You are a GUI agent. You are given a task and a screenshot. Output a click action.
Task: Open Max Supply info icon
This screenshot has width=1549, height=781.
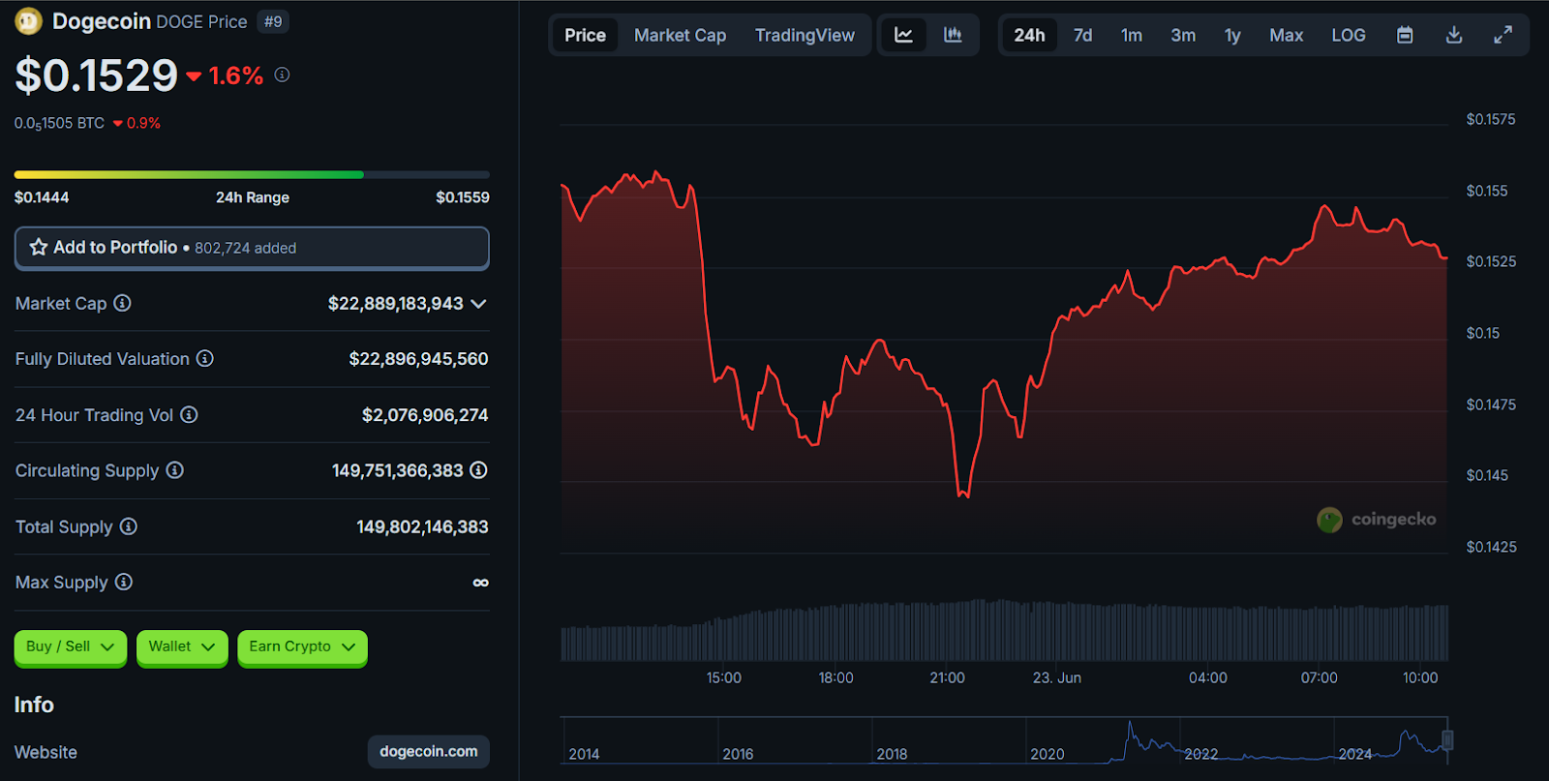click(x=124, y=582)
